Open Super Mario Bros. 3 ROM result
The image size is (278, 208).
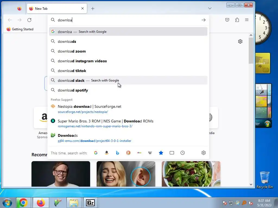coord(128,123)
